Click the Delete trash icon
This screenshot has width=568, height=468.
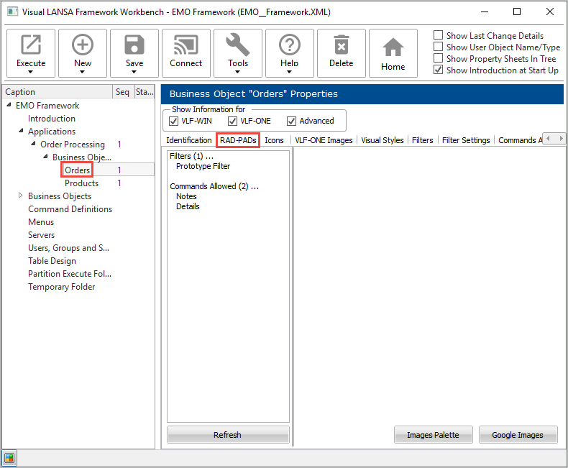coord(342,45)
